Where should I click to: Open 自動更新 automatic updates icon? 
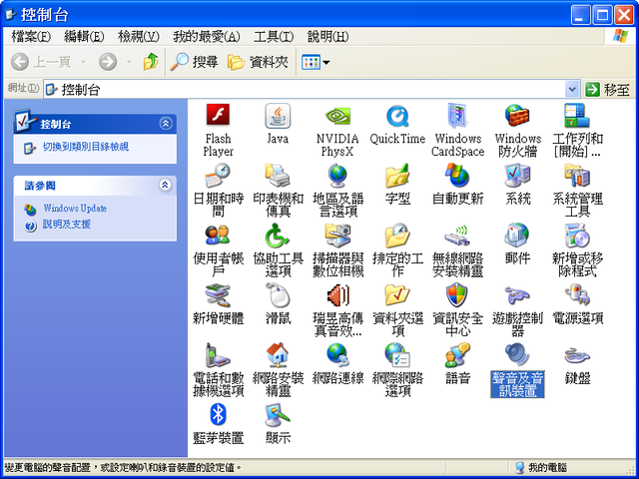click(457, 176)
